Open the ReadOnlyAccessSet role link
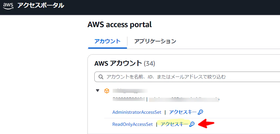Image resolution: width=280 pixels, height=134 pixels. [133, 124]
